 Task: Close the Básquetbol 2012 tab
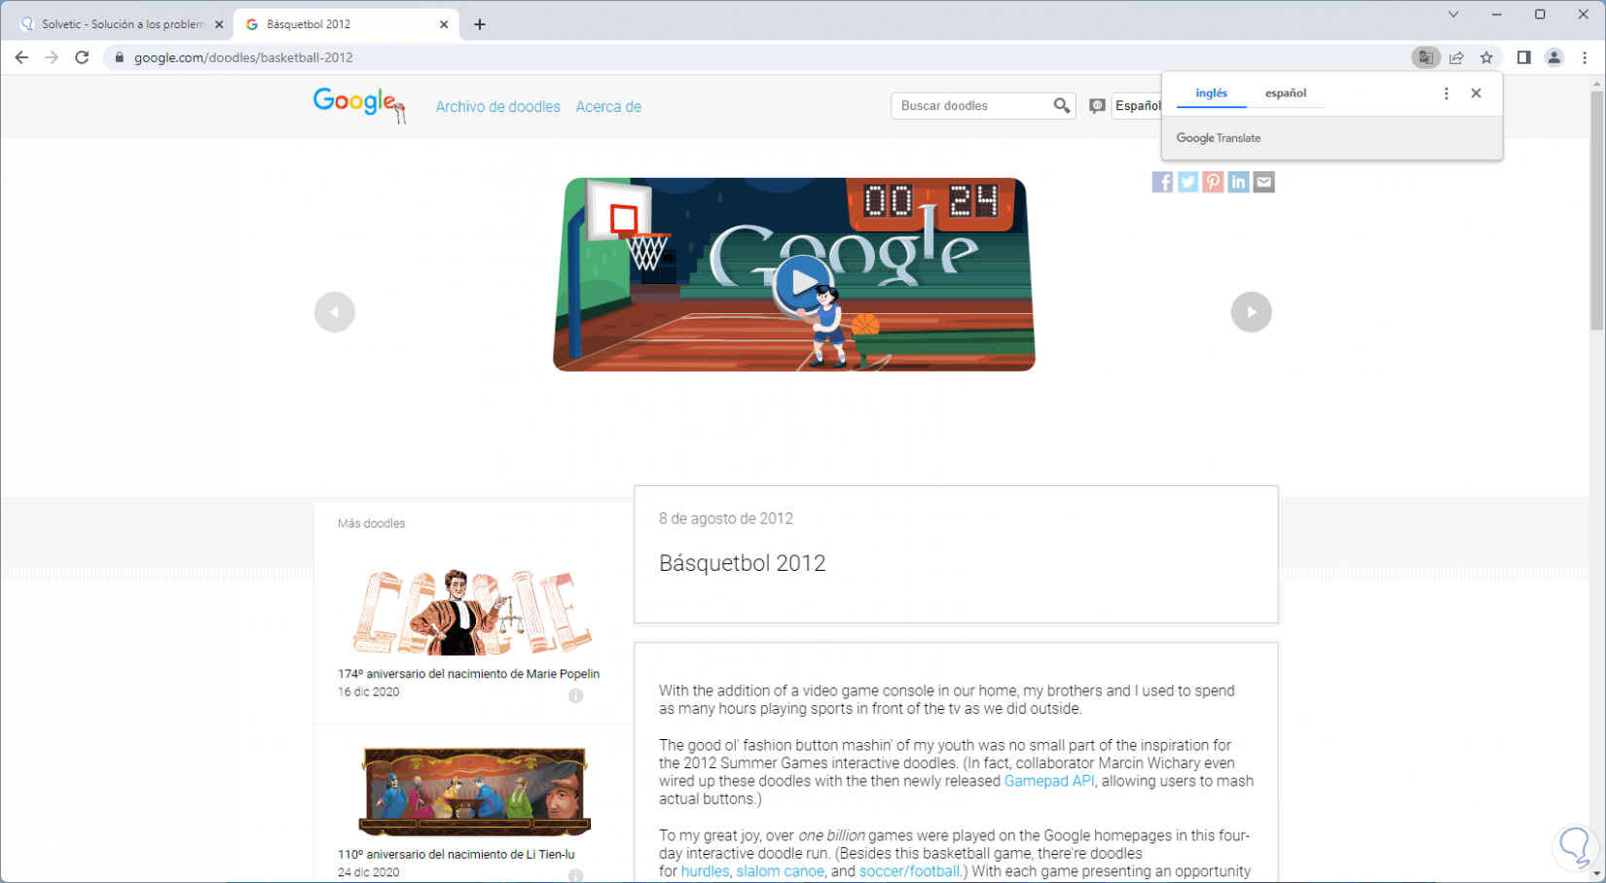[444, 24]
